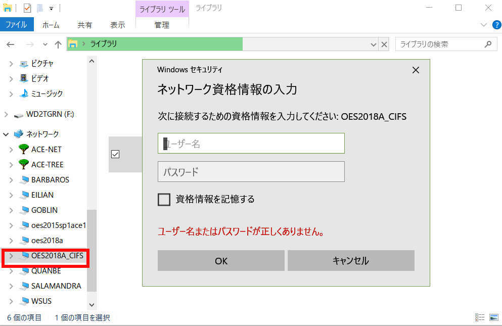Click the folder icon in the address bar
The height and width of the screenshot is (326, 502).
click(73, 44)
